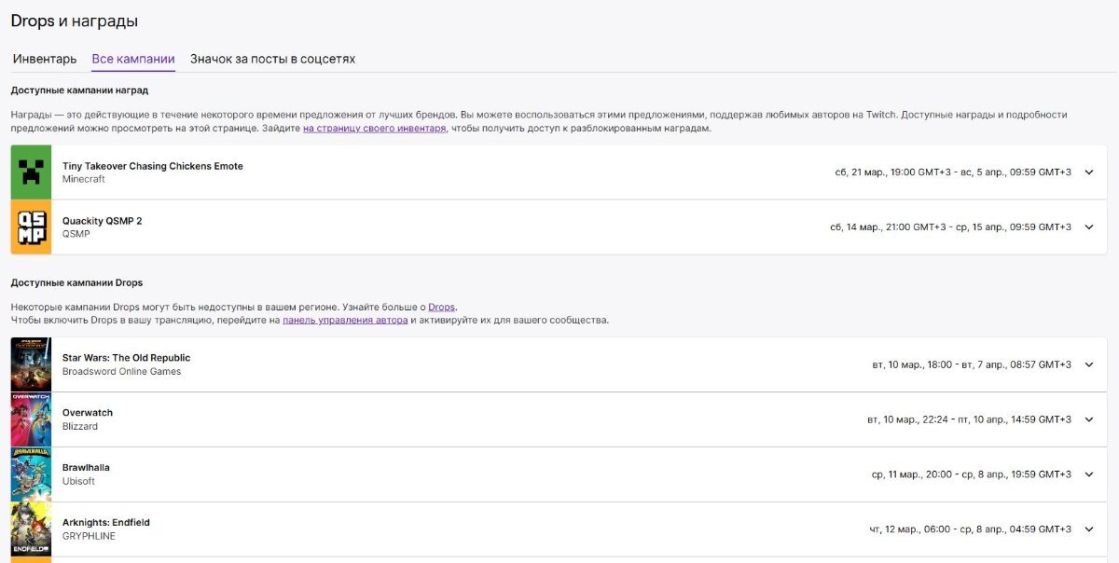Expand the Star Wars: The Old Republic campaign chevron
Viewport: 1119px width, 563px height.
[1088, 364]
